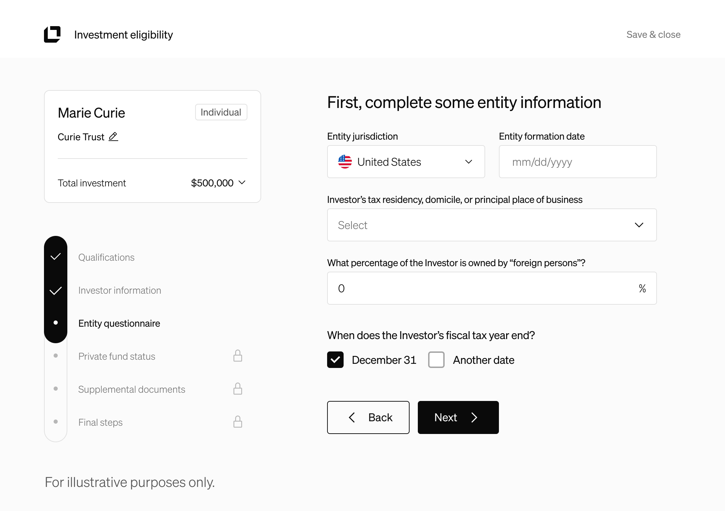Go to the Entity questionnaire step
725x511 pixels.
119,323
